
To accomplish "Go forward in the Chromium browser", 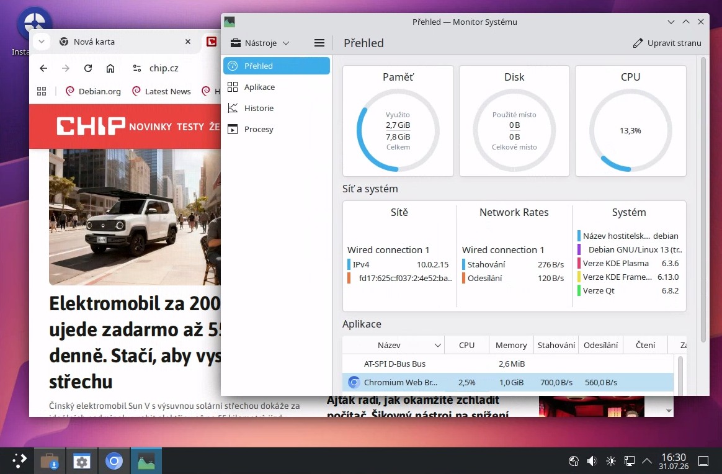I will (x=66, y=68).
